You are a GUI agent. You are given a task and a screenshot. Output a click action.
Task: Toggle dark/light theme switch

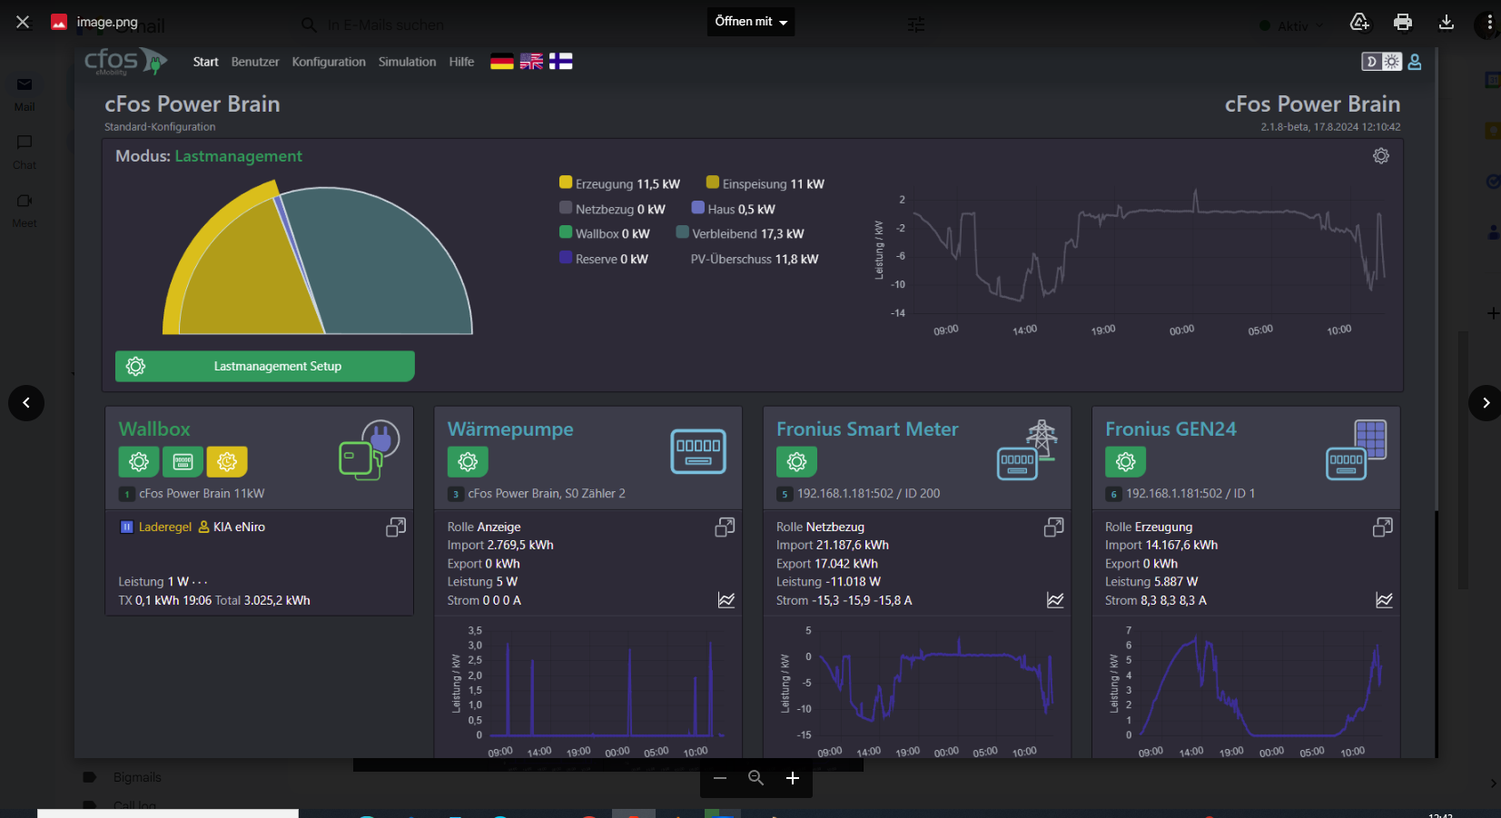tap(1381, 62)
